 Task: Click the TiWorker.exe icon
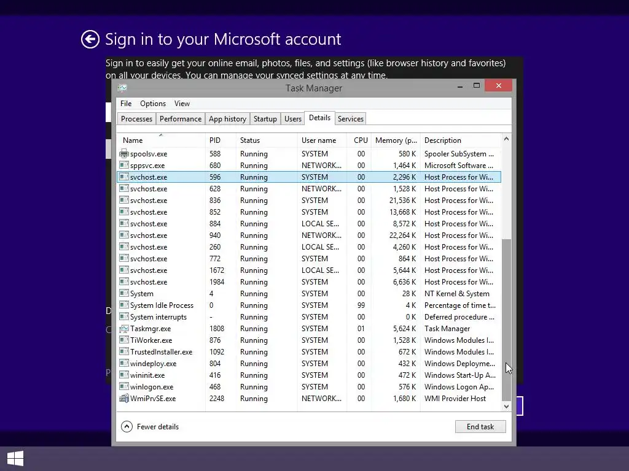pyautogui.click(x=124, y=340)
